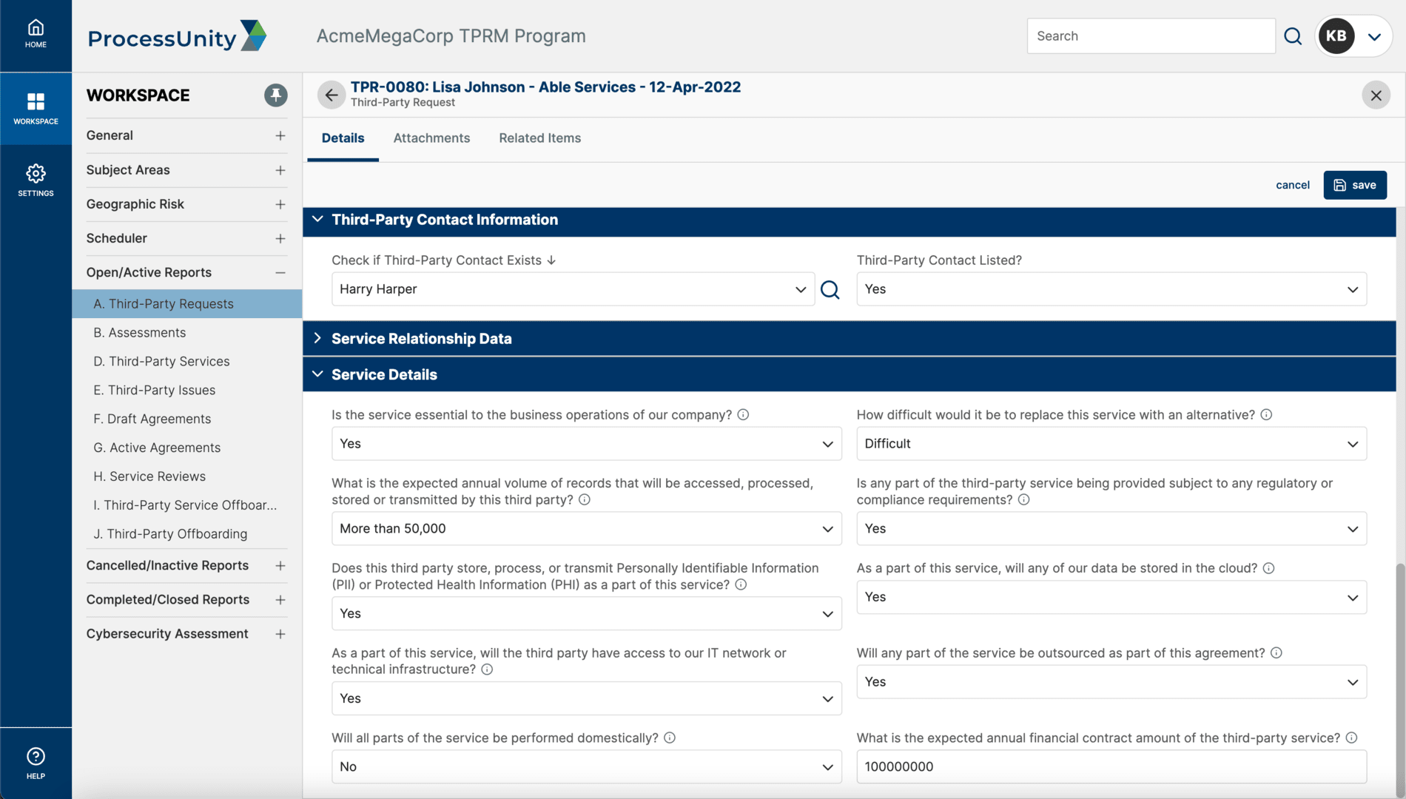Open regulatory compliance Yes dropdown

tap(1111, 529)
